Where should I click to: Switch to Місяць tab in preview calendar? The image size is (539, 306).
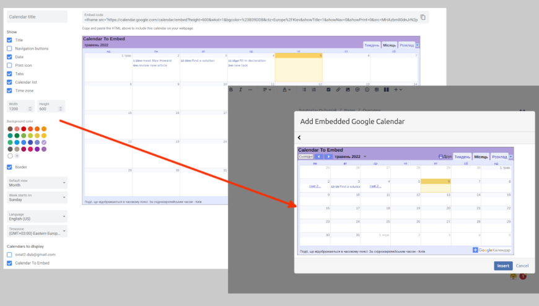point(390,45)
